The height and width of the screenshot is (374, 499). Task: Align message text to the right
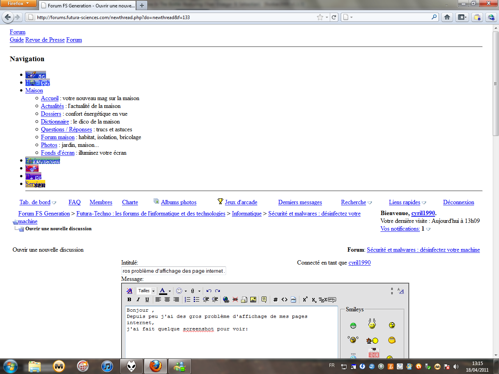(x=176, y=300)
